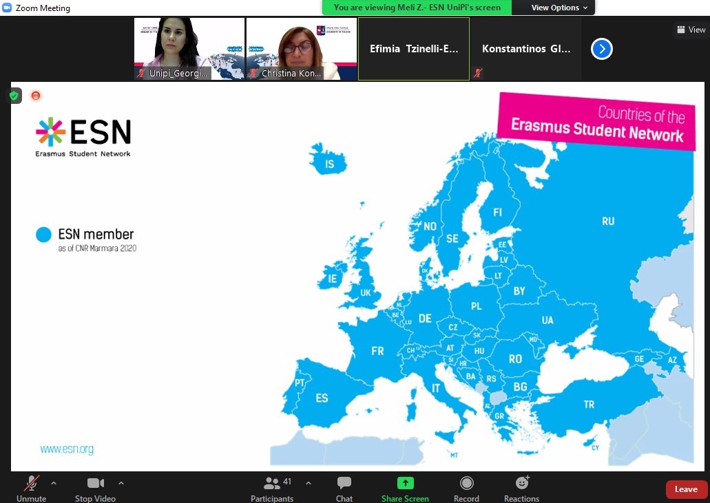The image size is (710, 503).
Task: Click the 'FR' label on the map
Action: pyautogui.click(x=377, y=351)
